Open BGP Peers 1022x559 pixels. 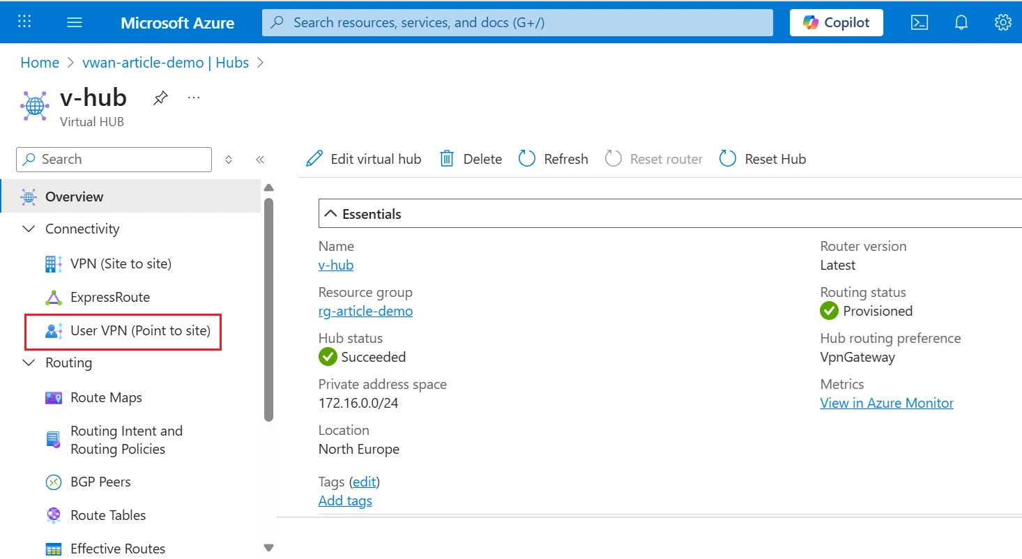tap(100, 482)
